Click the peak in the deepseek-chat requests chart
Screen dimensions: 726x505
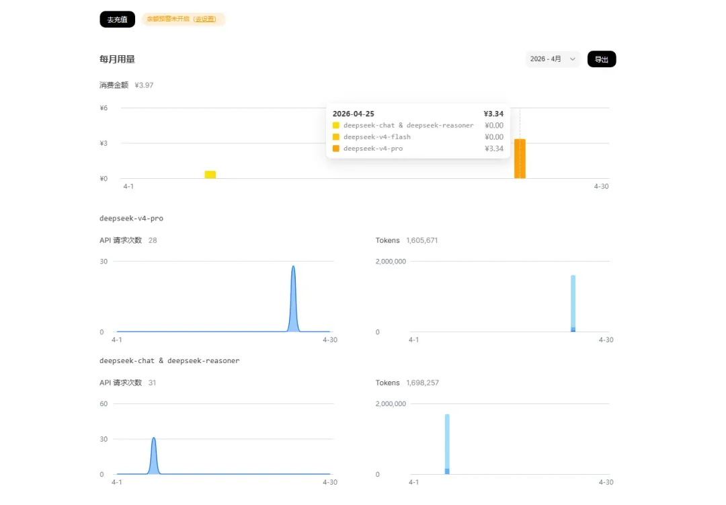pyautogui.click(x=154, y=439)
